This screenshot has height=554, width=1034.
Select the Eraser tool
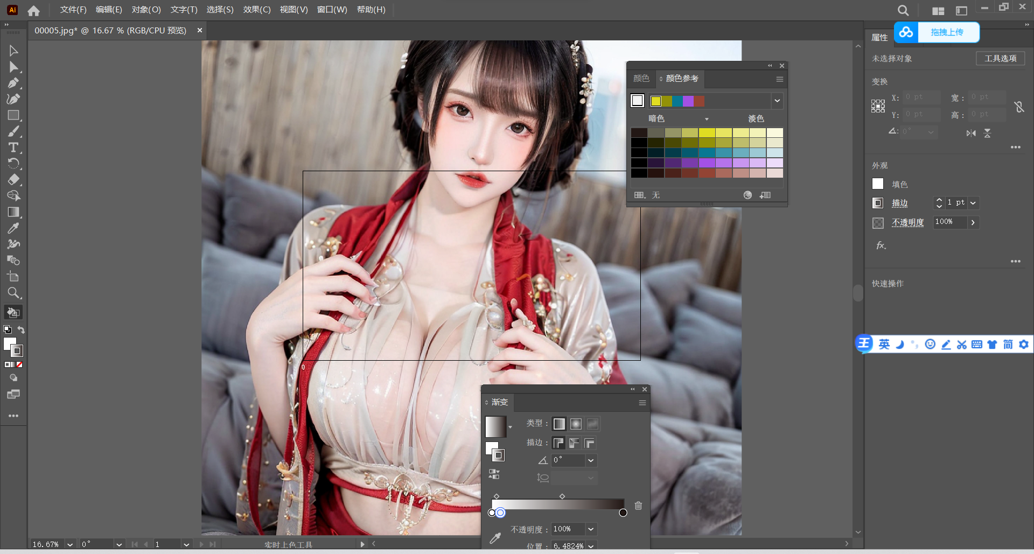[x=13, y=180]
